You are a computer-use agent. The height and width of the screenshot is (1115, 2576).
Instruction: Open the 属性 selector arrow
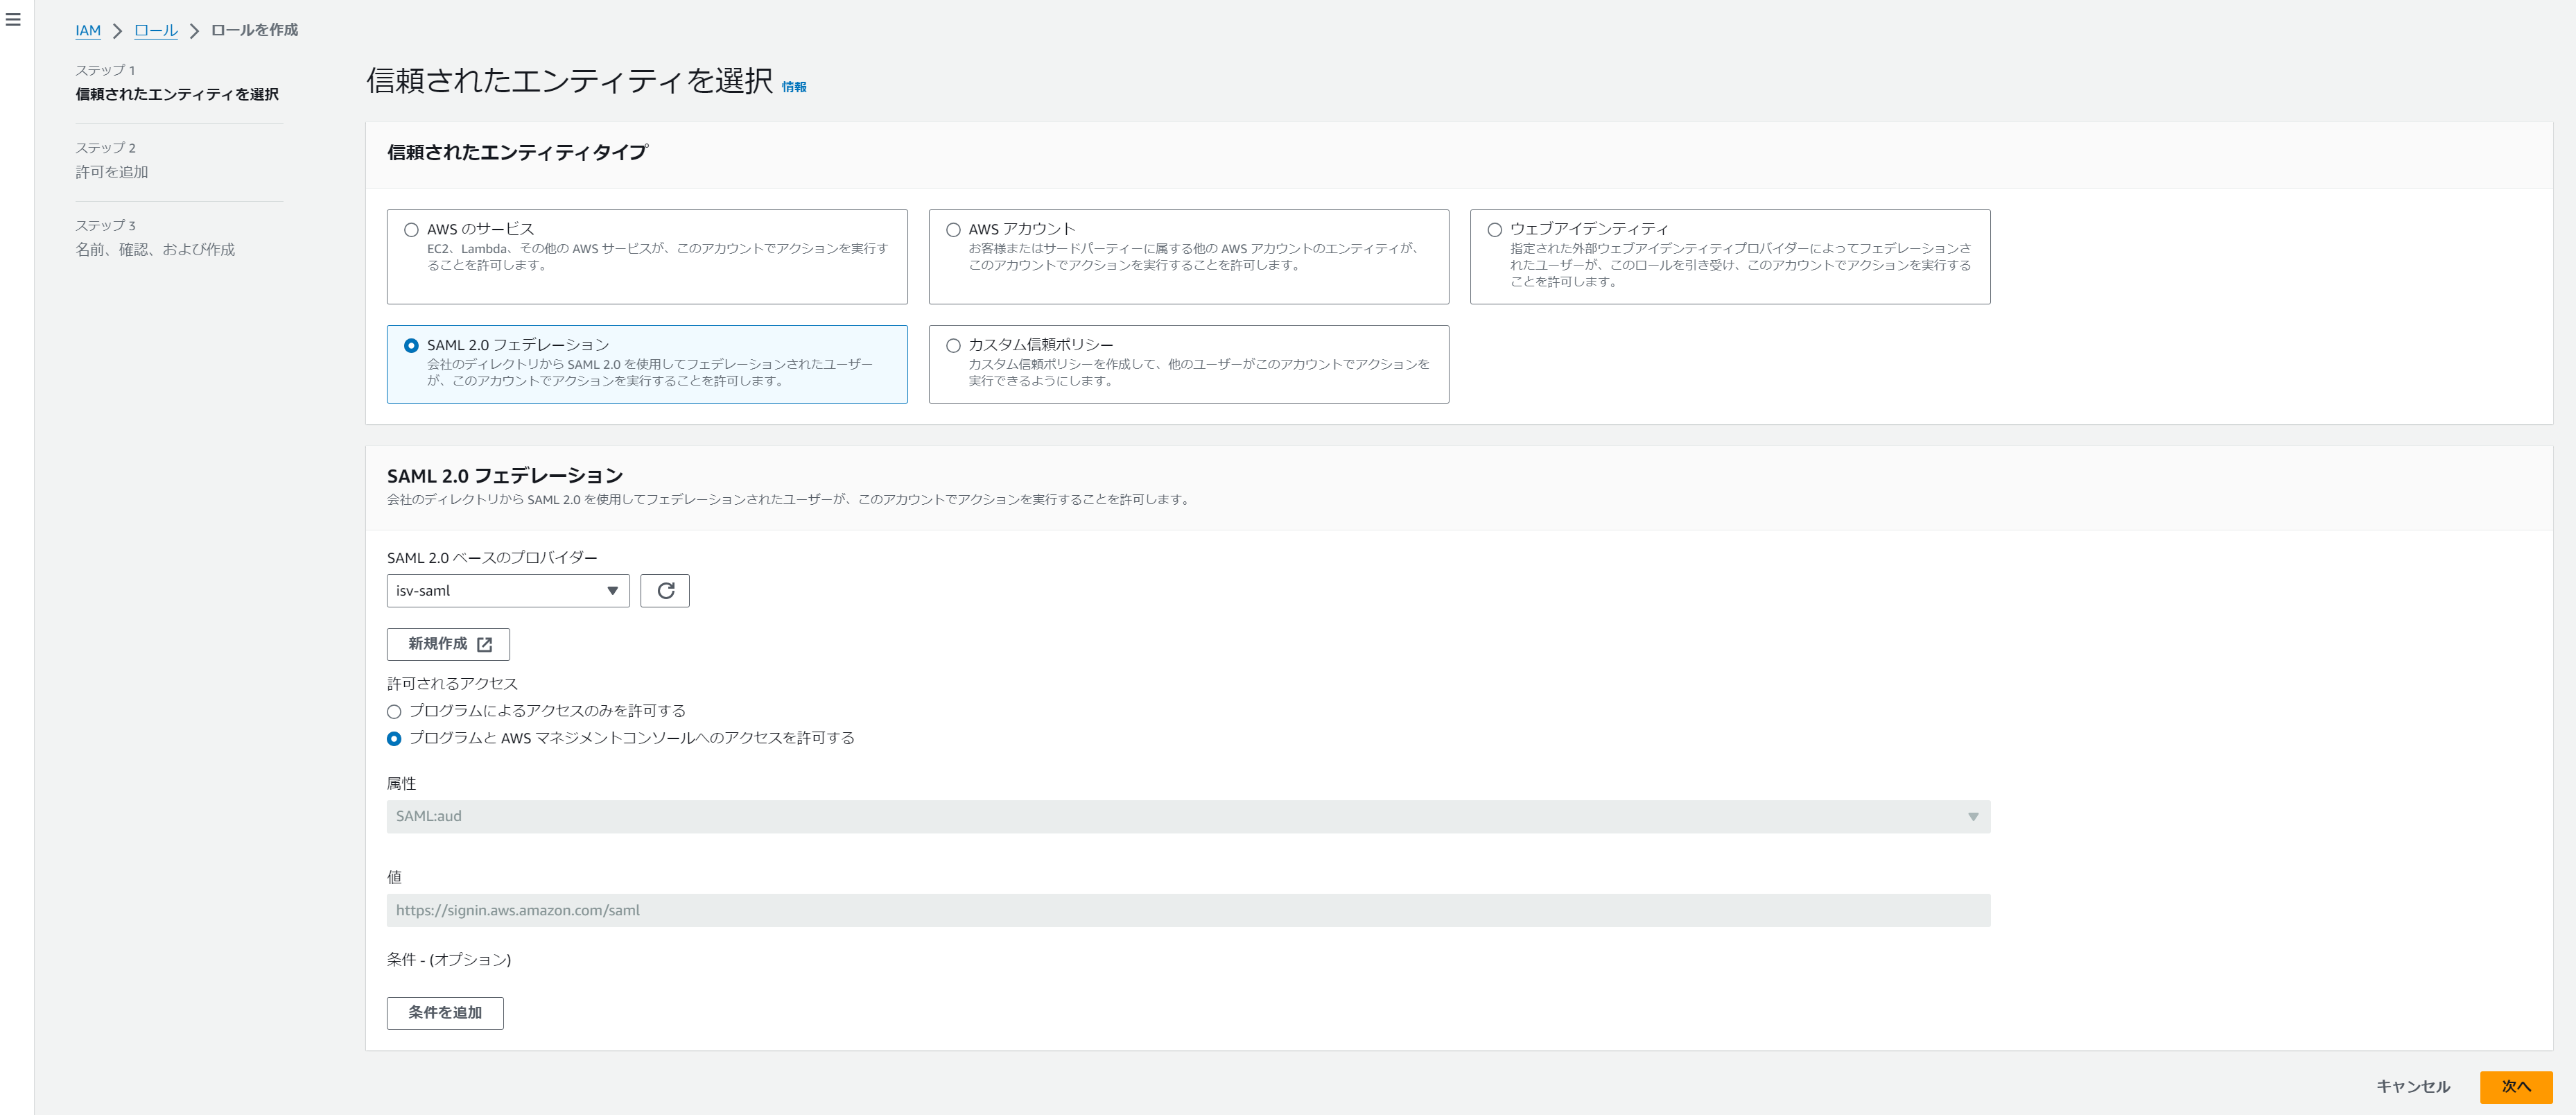[1973, 817]
